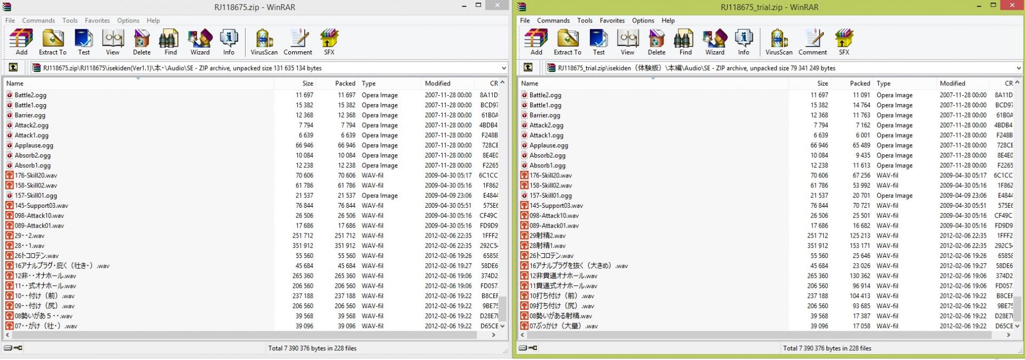Click Find icon in RJ118675.zip window
Screen dimensions: 1025x360
(170, 42)
